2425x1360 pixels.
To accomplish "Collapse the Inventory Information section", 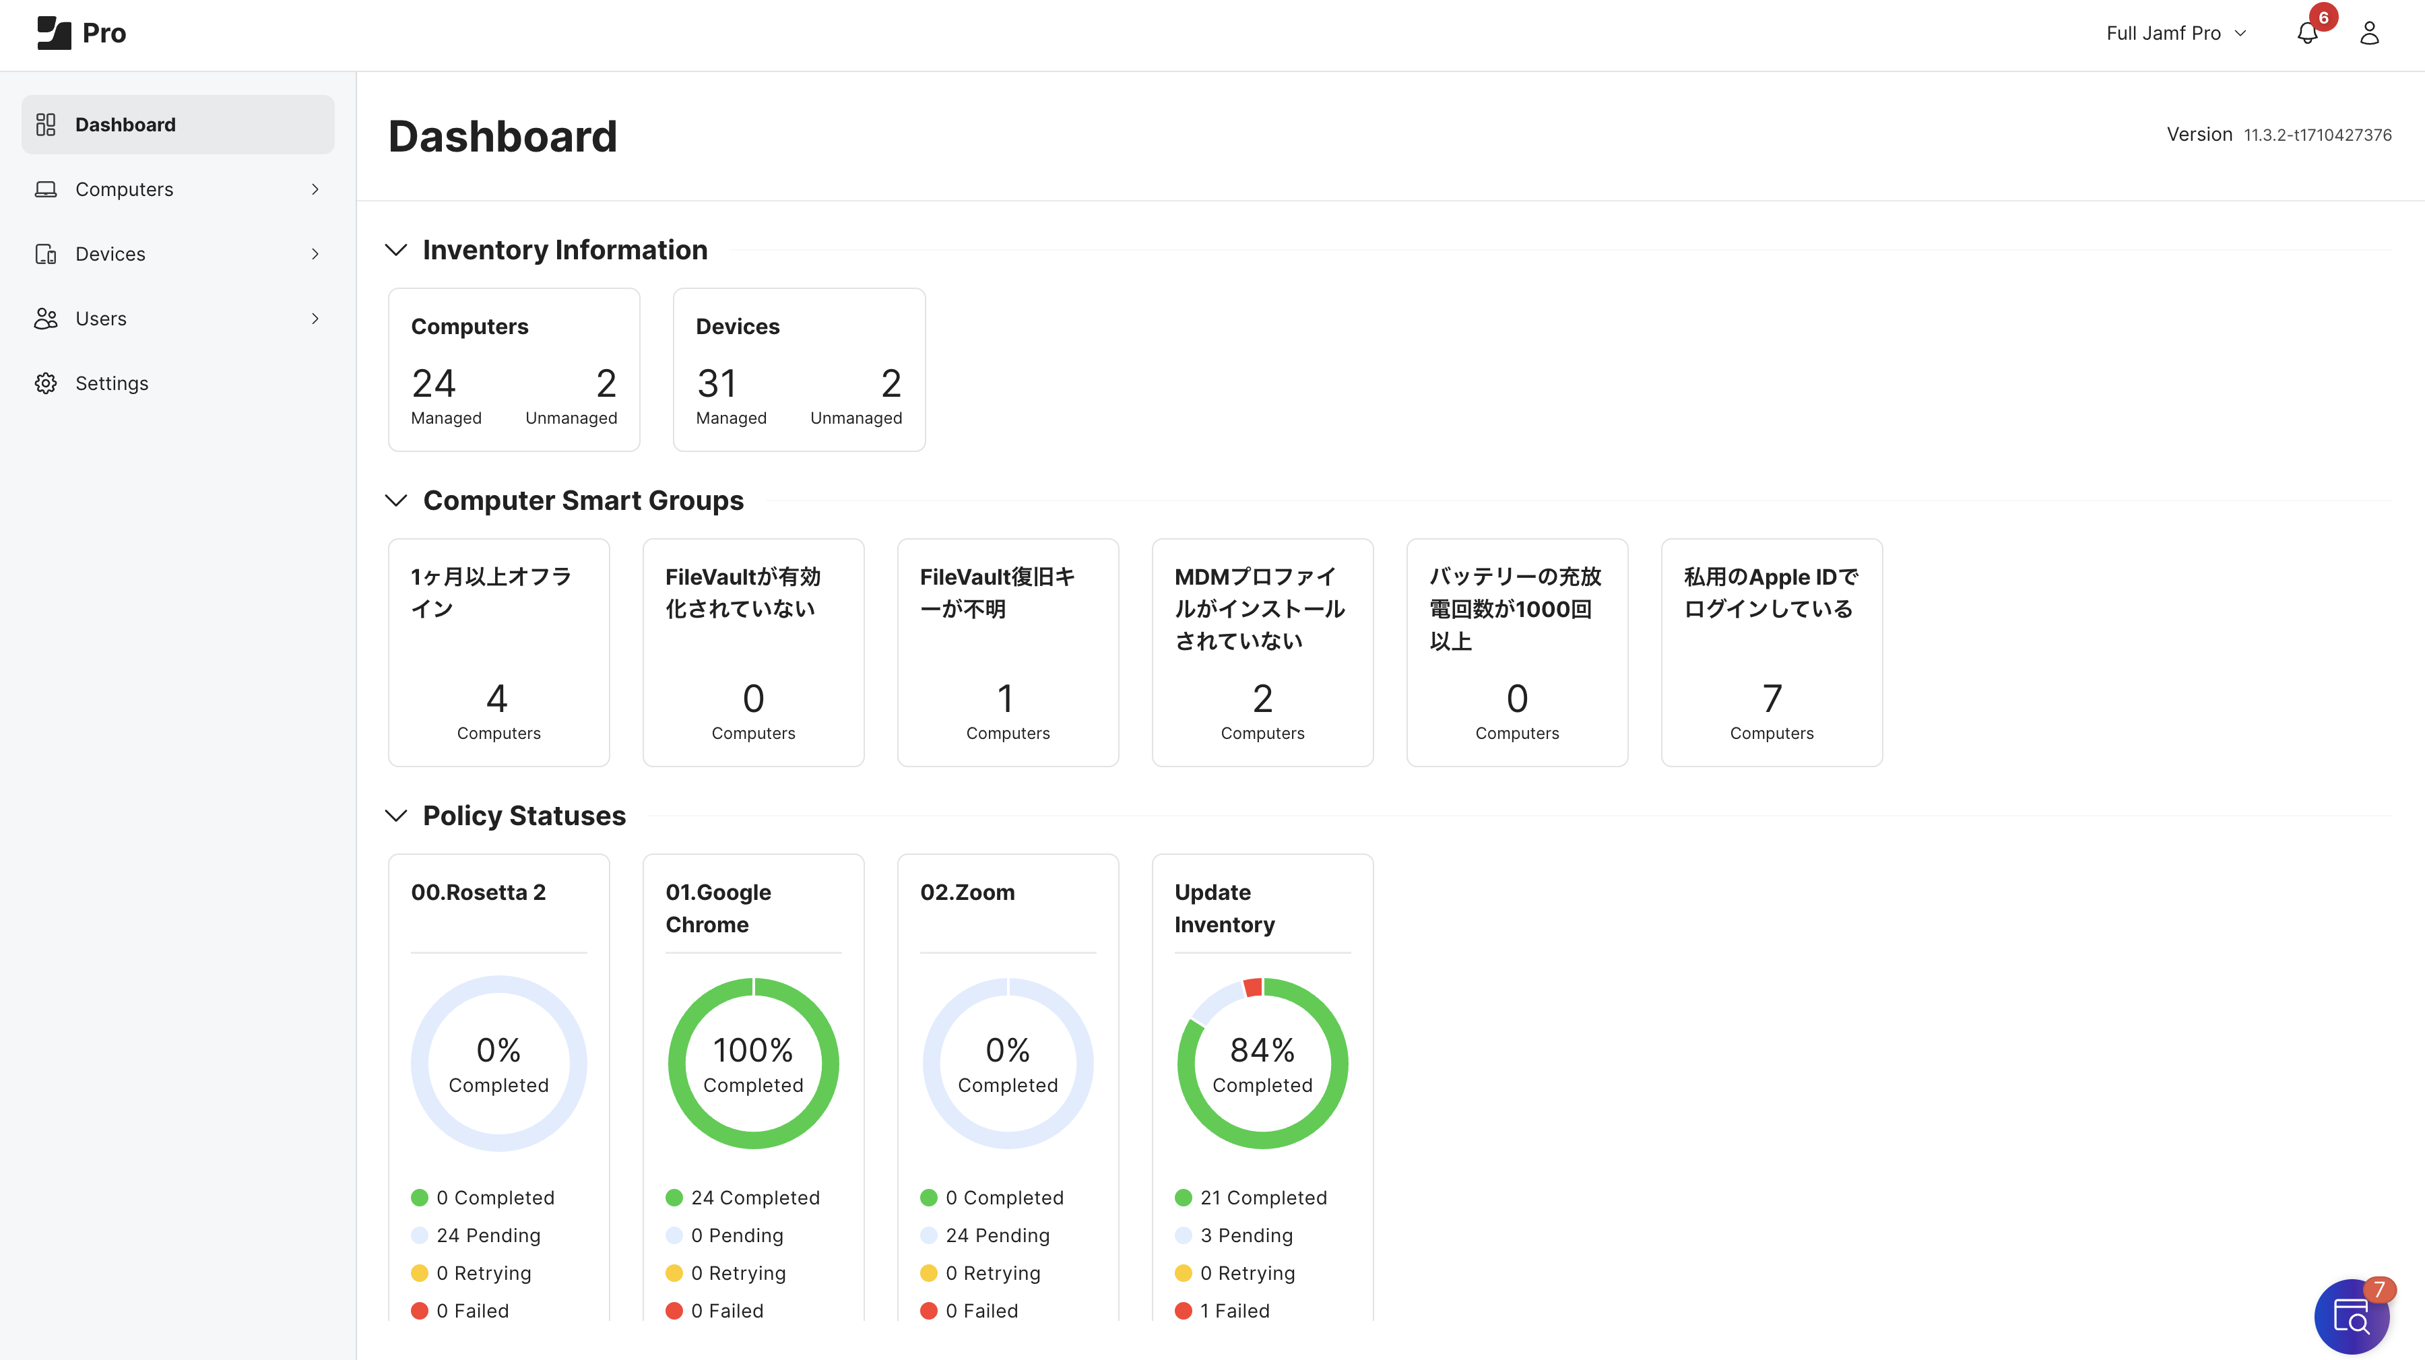I will click(396, 249).
